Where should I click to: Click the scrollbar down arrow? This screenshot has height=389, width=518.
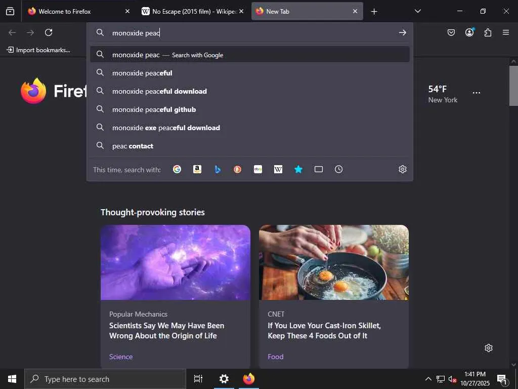point(513,365)
